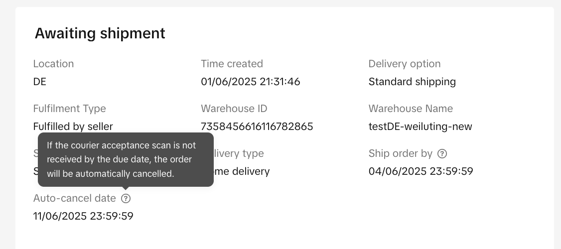Click the Time created label

232,64
